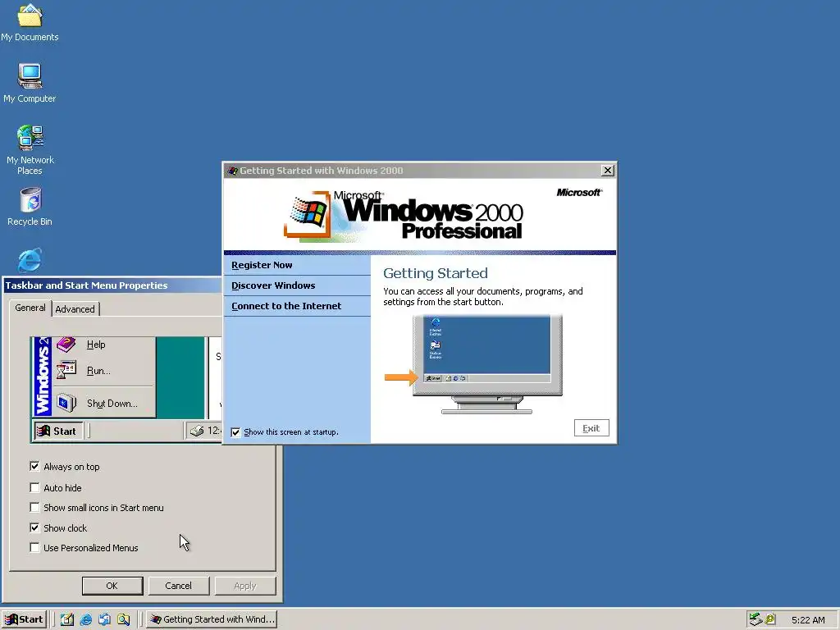Viewport: 840px width, 630px height.
Task: Enable Use Personalized Menus checkbox
Action: (34, 547)
